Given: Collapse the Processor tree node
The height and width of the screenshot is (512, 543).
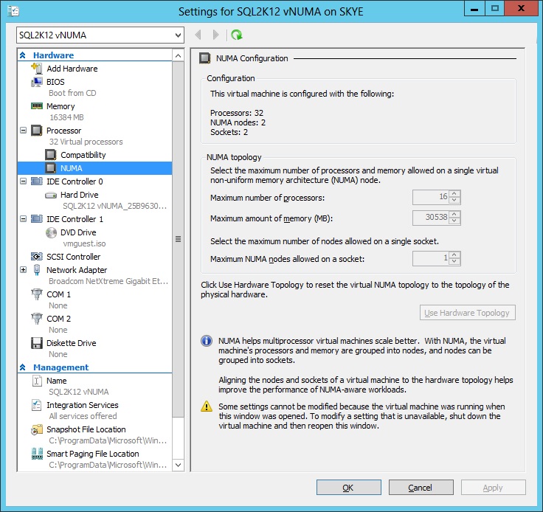Looking at the screenshot, I should click(23, 131).
